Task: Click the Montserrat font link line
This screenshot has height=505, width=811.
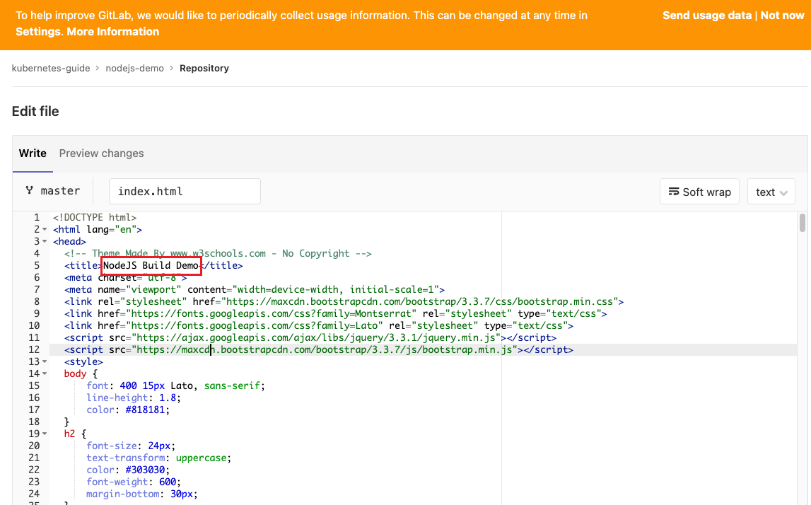Action: click(336, 313)
